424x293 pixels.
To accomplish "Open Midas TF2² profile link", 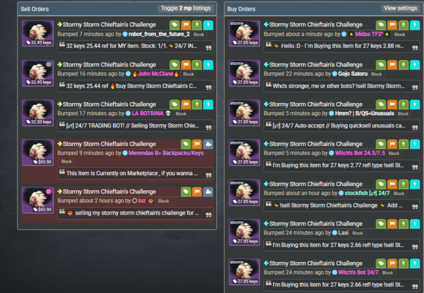I will [369, 34].
